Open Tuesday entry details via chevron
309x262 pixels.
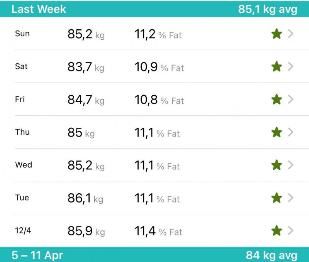click(x=291, y=198)
